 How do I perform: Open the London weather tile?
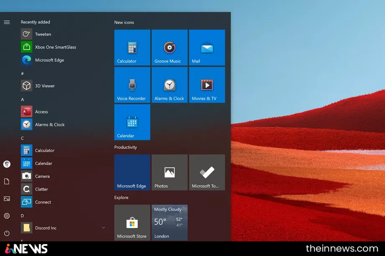[x=169, y=223]
